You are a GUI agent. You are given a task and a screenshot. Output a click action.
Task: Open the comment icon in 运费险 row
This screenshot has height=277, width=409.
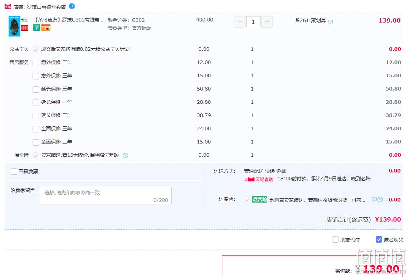point(374,200)
